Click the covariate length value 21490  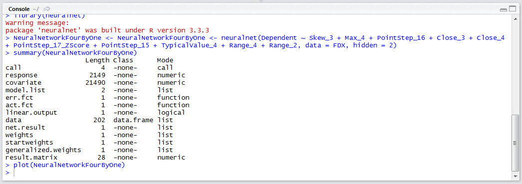pyautogui.click(x=95, y=82)
